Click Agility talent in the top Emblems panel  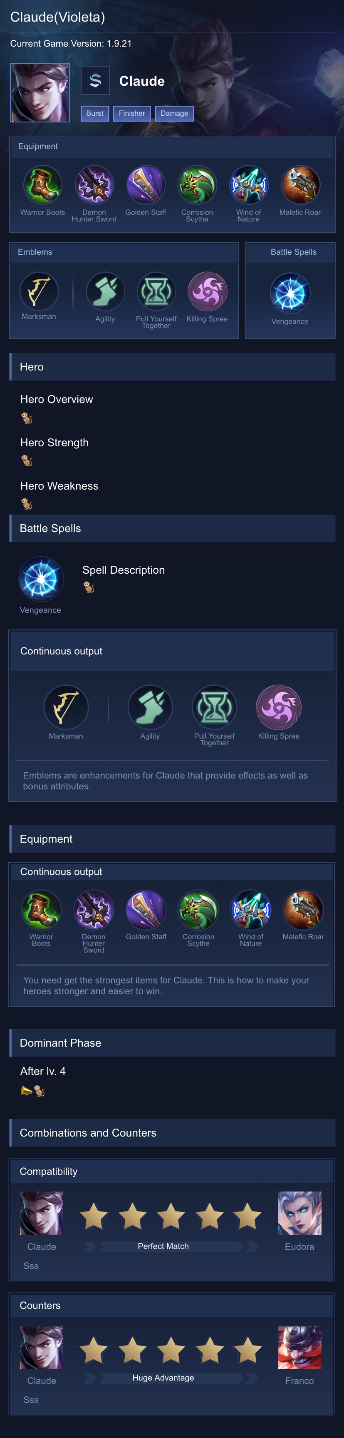(105, 291)
